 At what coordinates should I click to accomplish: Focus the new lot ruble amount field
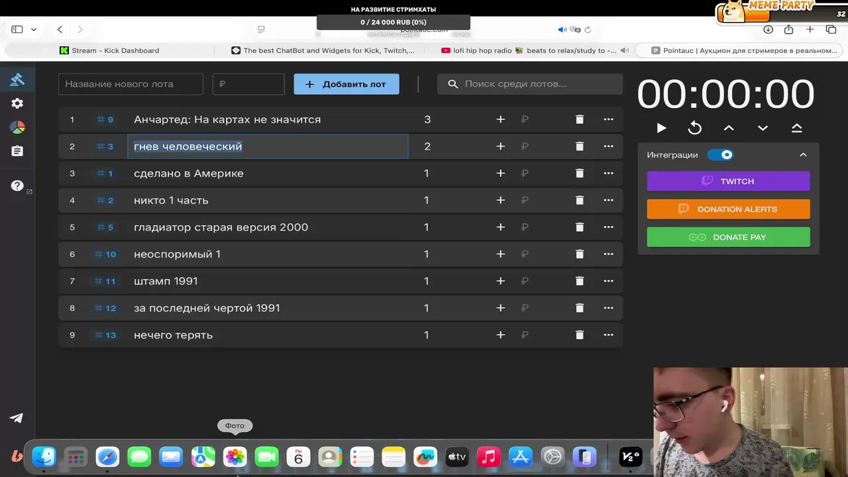point(248,84)
